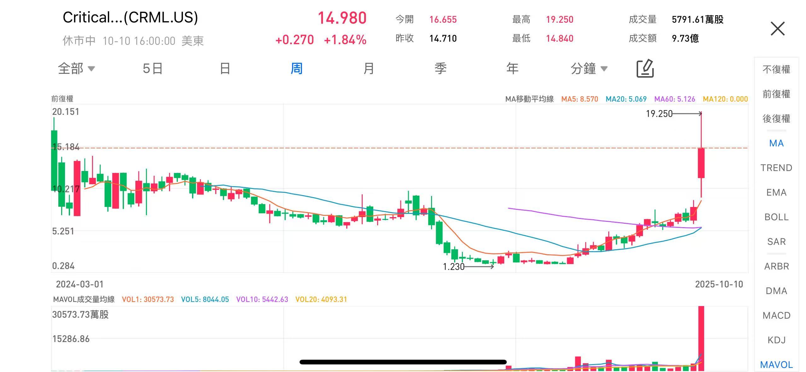Switch to the 日 daily chart tab
806x372 pixels.
tap(225, 68)
